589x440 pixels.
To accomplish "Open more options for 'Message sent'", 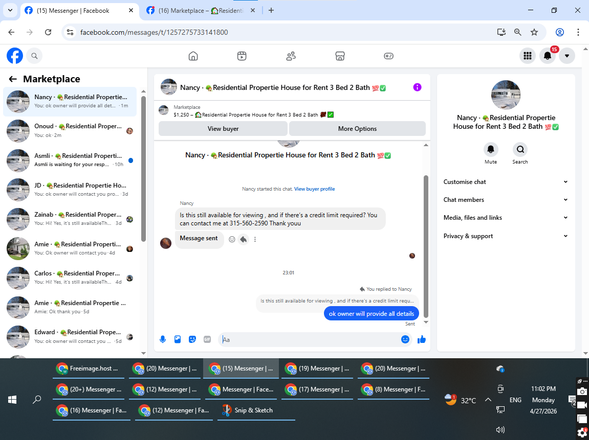I will click(x=255, y=239).
